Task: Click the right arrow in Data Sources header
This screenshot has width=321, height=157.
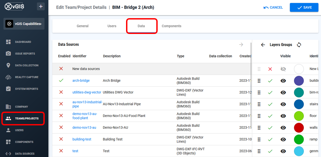Action: (x=241, y=45)
